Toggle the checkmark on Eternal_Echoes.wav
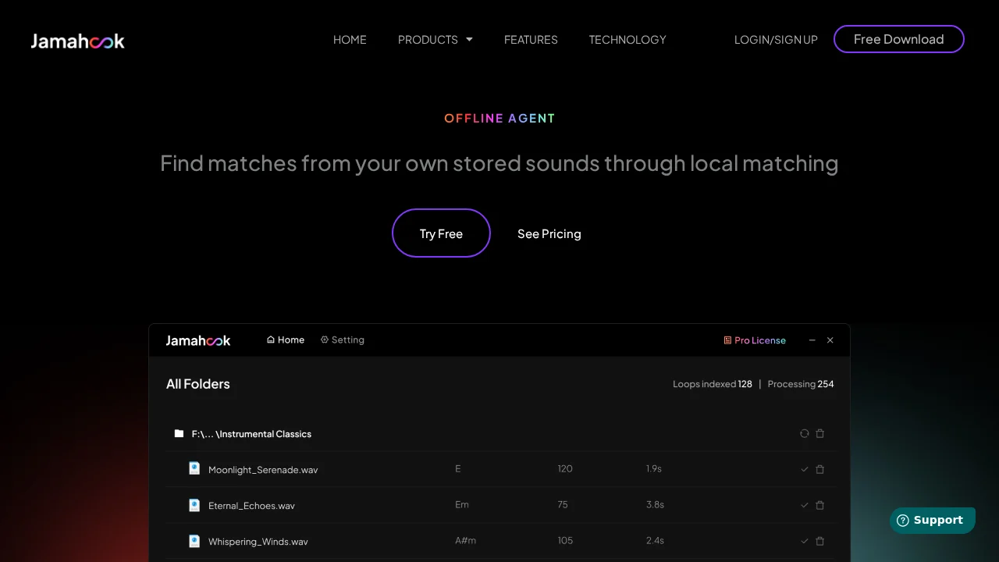999x562 pixels. pos(804,505)
